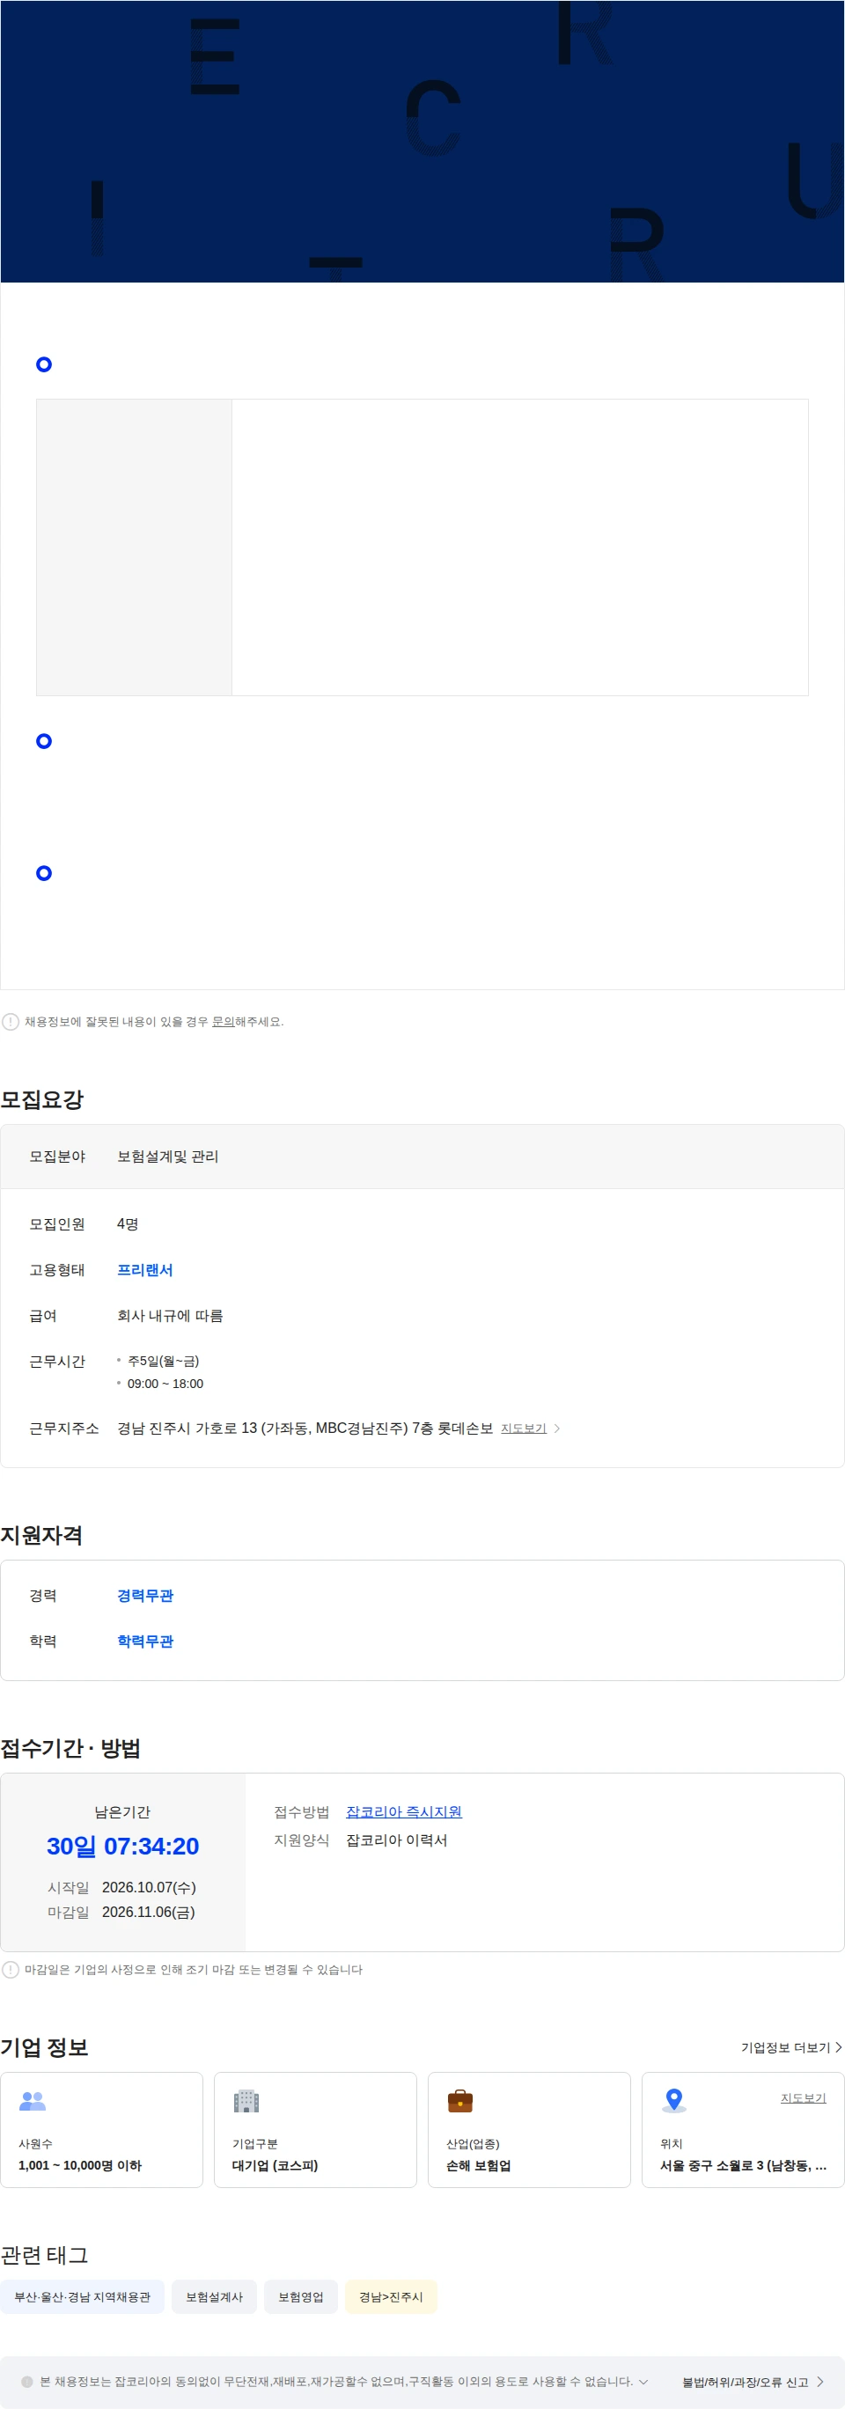The height and width of the screenshot is (2409, 845).
Task: Click the 잡코리아 이력서 application form text
Action: (x=396, y=1840)
